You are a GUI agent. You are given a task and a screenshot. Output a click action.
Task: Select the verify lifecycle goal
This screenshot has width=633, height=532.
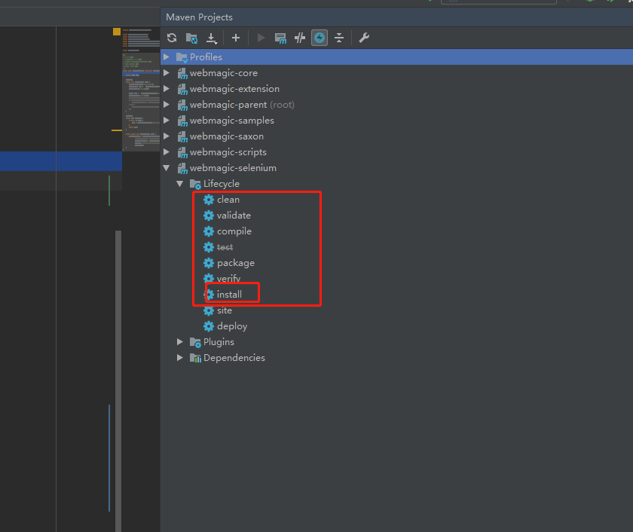[228, 279]
